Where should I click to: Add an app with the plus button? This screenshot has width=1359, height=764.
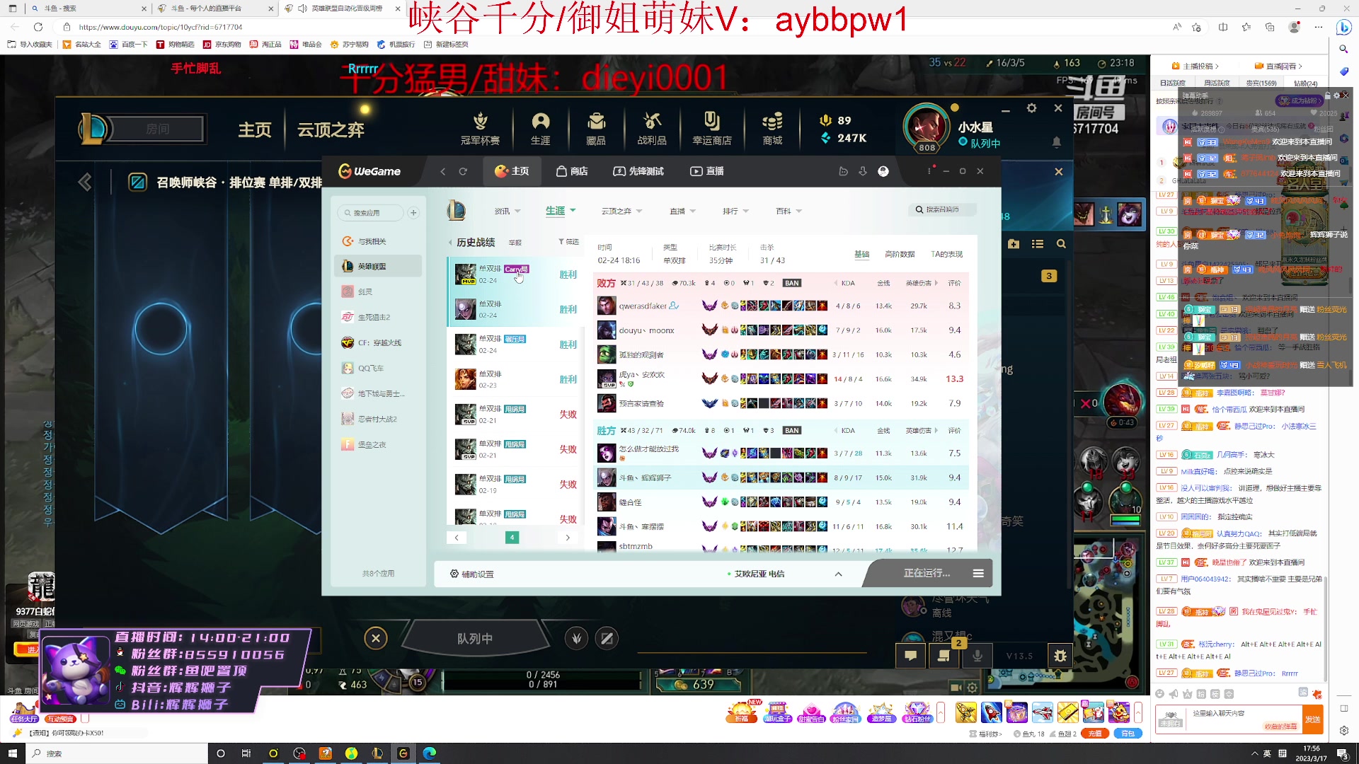coord(413,212)
